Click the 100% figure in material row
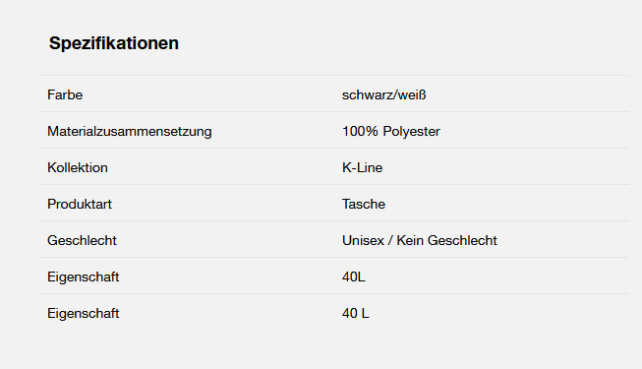The width and height of the screenshot is (642, 369). click(x=360, y=131)
